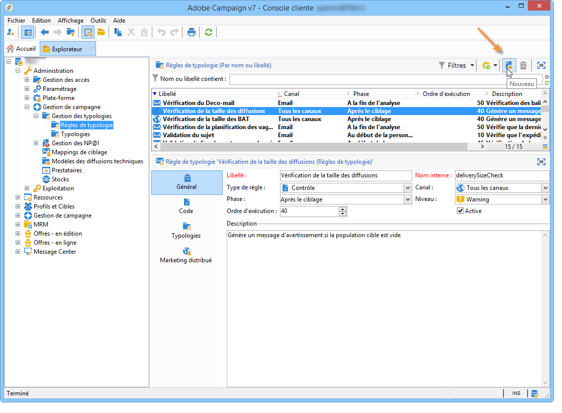
Task: Click the Nom interne input field
Action: [502, 175]
